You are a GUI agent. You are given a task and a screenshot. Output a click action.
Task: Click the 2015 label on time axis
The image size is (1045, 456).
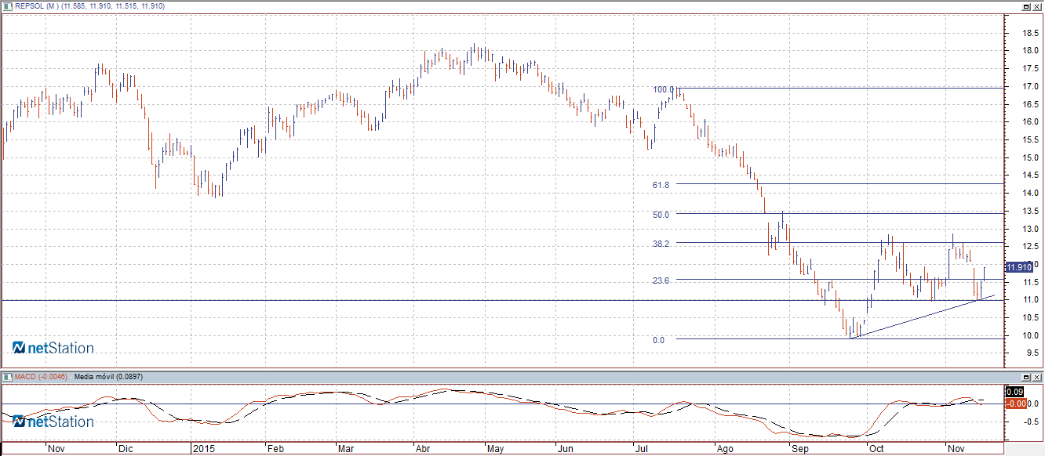pyautogui.click(x=203, y=449)
